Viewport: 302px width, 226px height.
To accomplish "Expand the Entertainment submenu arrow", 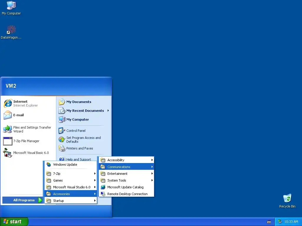I will (x=152, y=174).
